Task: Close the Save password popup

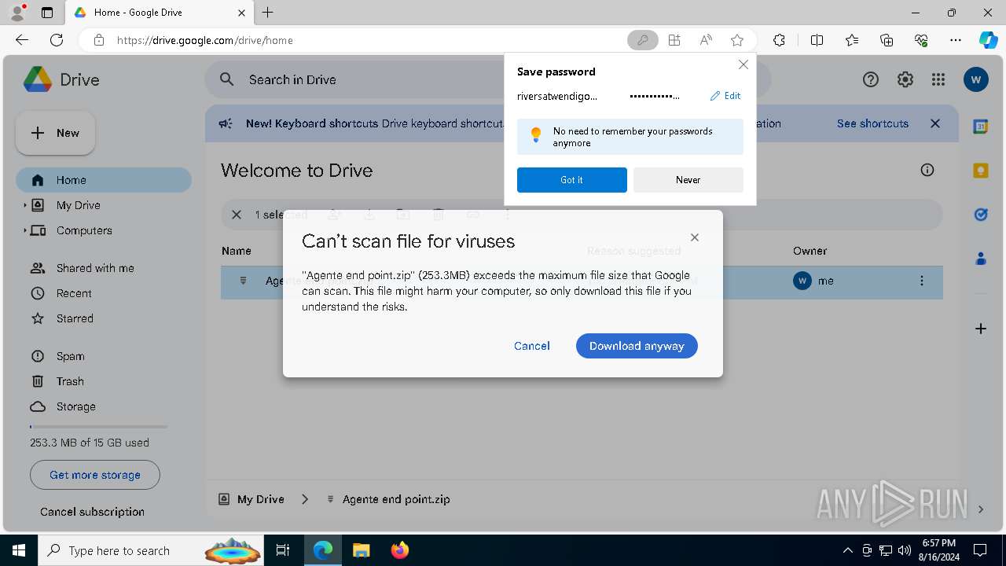Action: click(743, 64)
